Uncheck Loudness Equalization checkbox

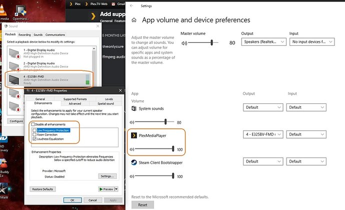pyautogui.click(x=34, y=139)
